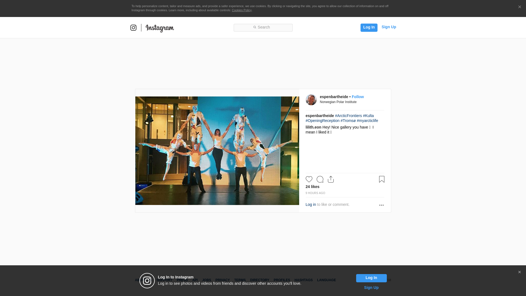The image size is (526, 296).
Task: Dismiss the cookie notice banner
Action: tap(519, 7)
